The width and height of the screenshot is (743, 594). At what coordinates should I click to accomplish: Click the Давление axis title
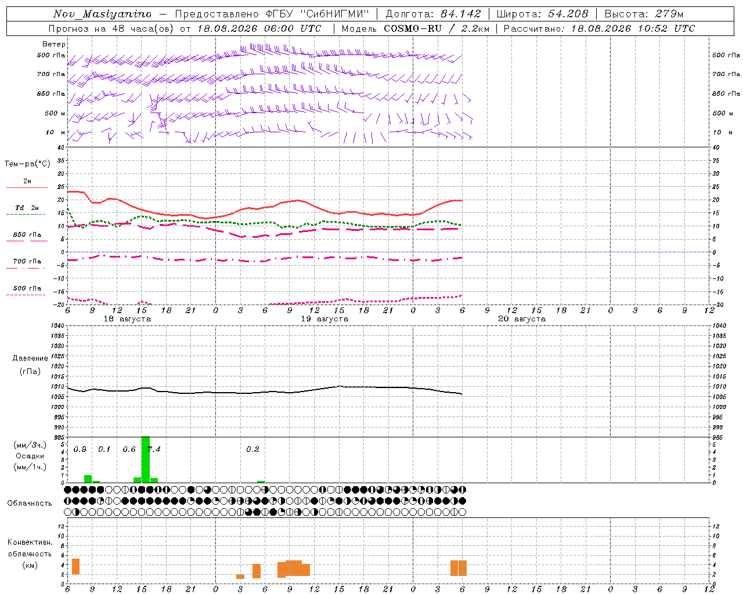pos(30,358)
